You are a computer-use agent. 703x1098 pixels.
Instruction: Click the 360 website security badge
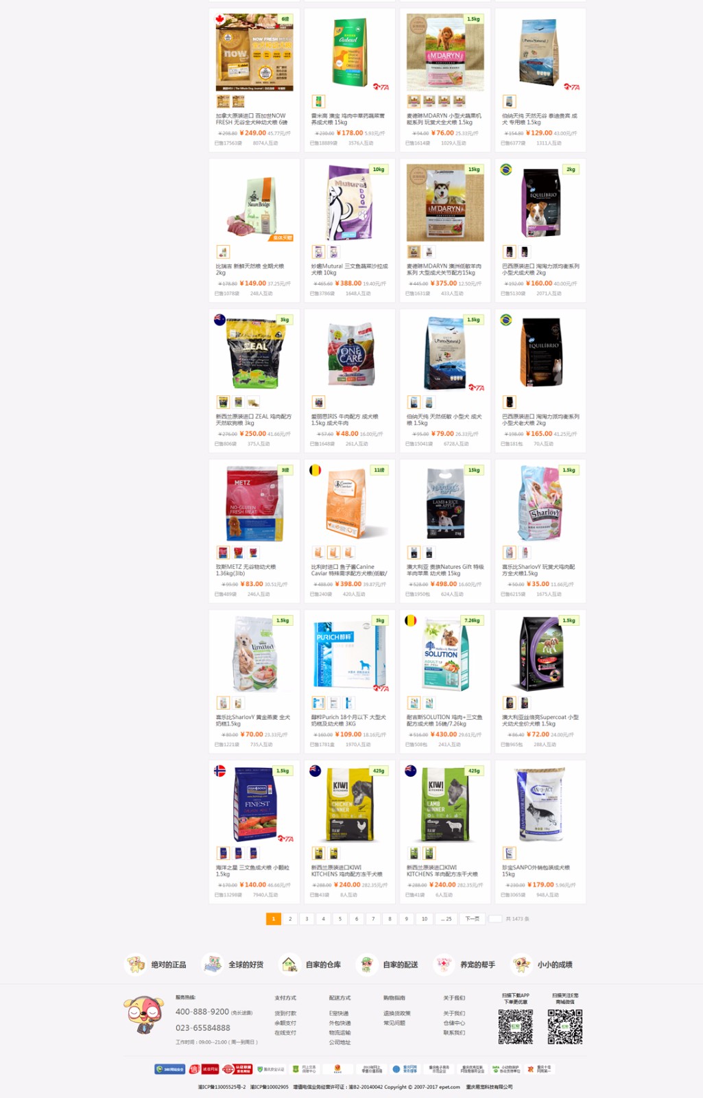point(169,1069)
